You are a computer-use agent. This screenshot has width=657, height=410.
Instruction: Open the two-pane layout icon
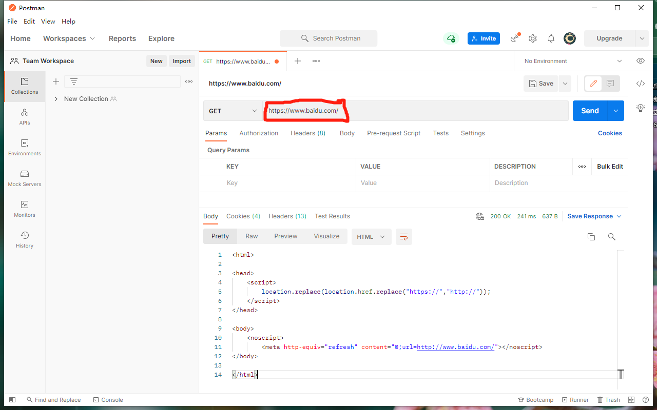pyautogui.click(x=632, y=400)
